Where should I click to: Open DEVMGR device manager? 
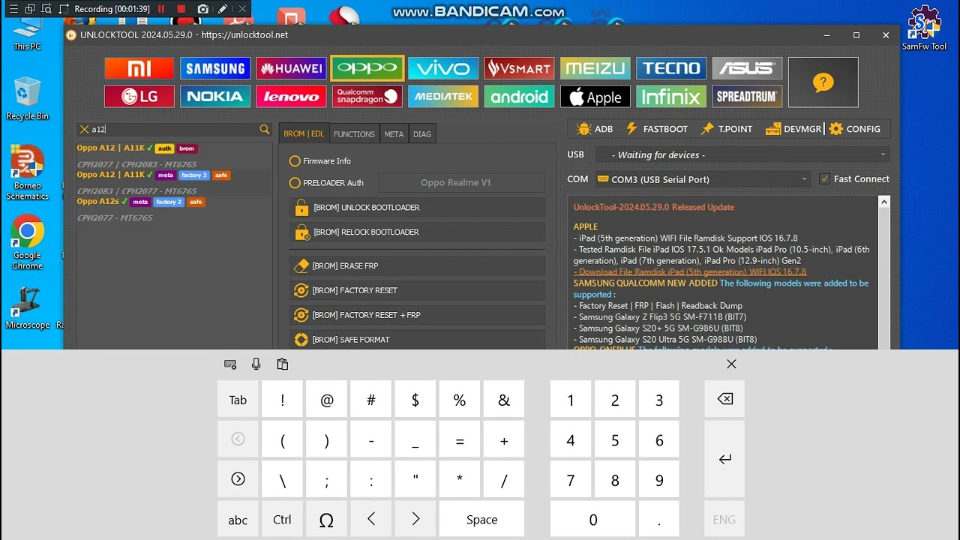pyautogui.click(x=793, y=128)
